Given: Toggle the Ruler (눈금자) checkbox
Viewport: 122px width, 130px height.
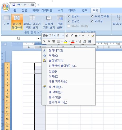Looking at the screenshot, I should tap(69, 16).
